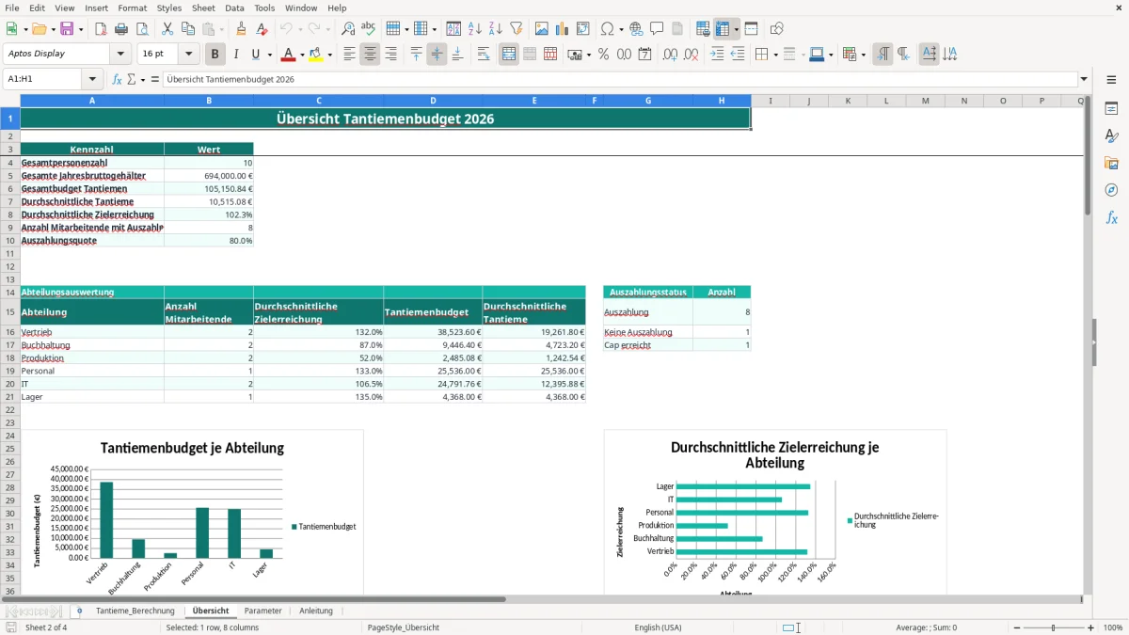Viewport: 1129px width, 635px height.
Task: Open the Select Function Sigma dropdown
Action: (x=143, y=80)
